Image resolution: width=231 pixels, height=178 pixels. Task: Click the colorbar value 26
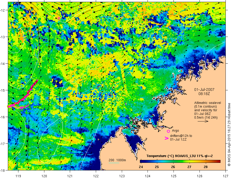tap(173, 167)
